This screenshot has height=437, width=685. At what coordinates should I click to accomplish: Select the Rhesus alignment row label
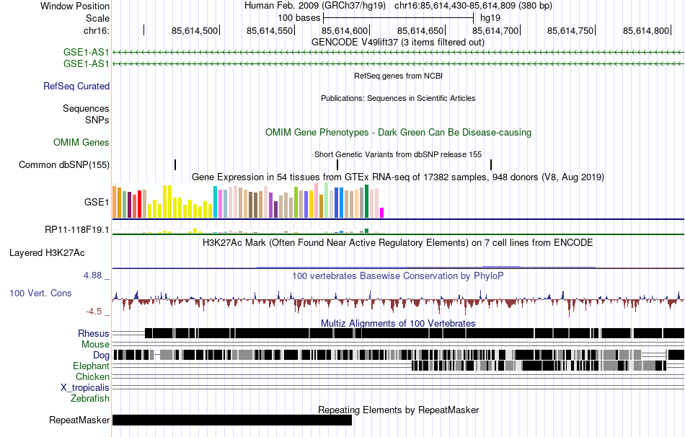[x=94, y=333]
